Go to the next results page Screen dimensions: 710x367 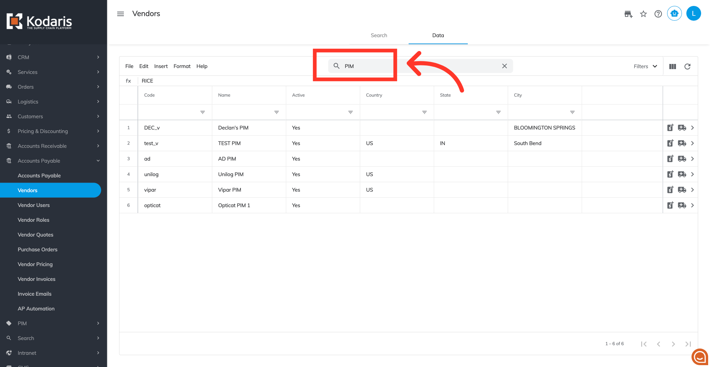(673, 344)
